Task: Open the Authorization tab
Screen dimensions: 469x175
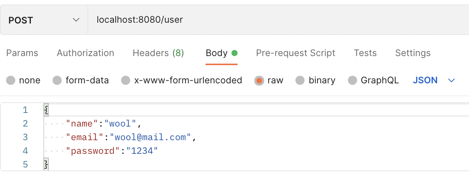Action: click(x=85, y=53)
